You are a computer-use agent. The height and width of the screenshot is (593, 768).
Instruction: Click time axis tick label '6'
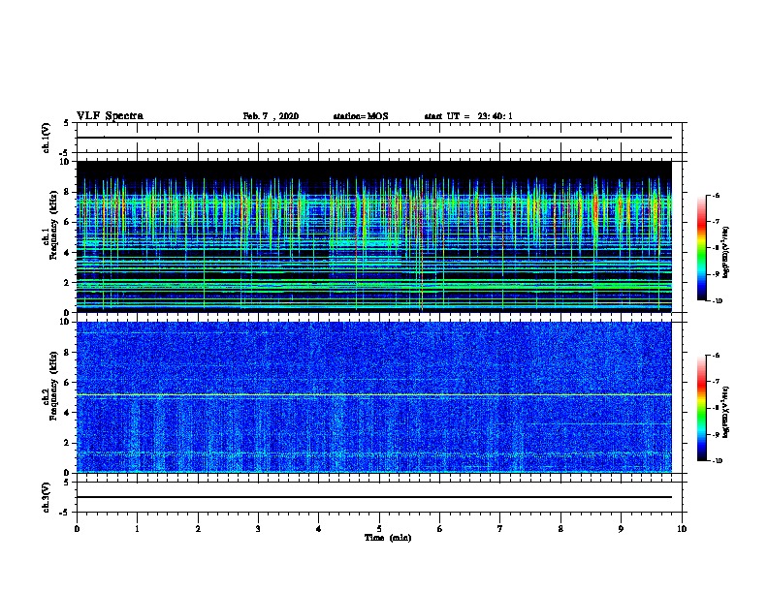[x=439, y=529]
